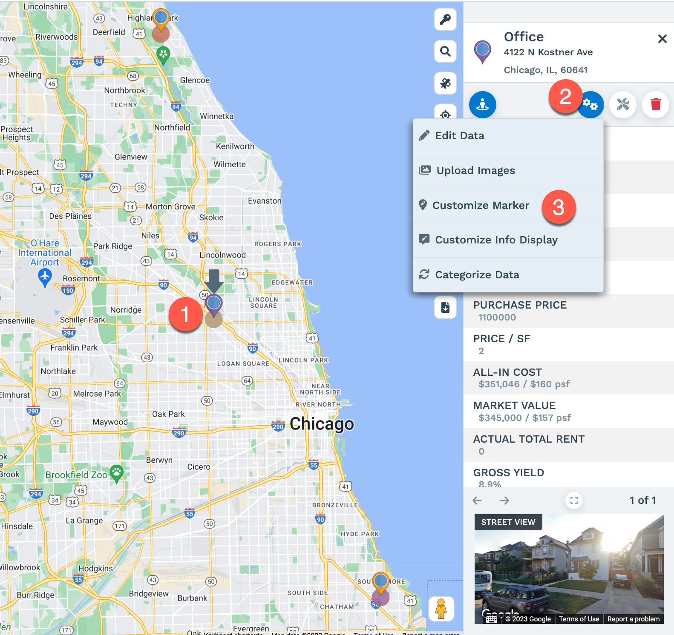Click the GROSS YIELD label
The image size is (674, 635).
(508, 473)
